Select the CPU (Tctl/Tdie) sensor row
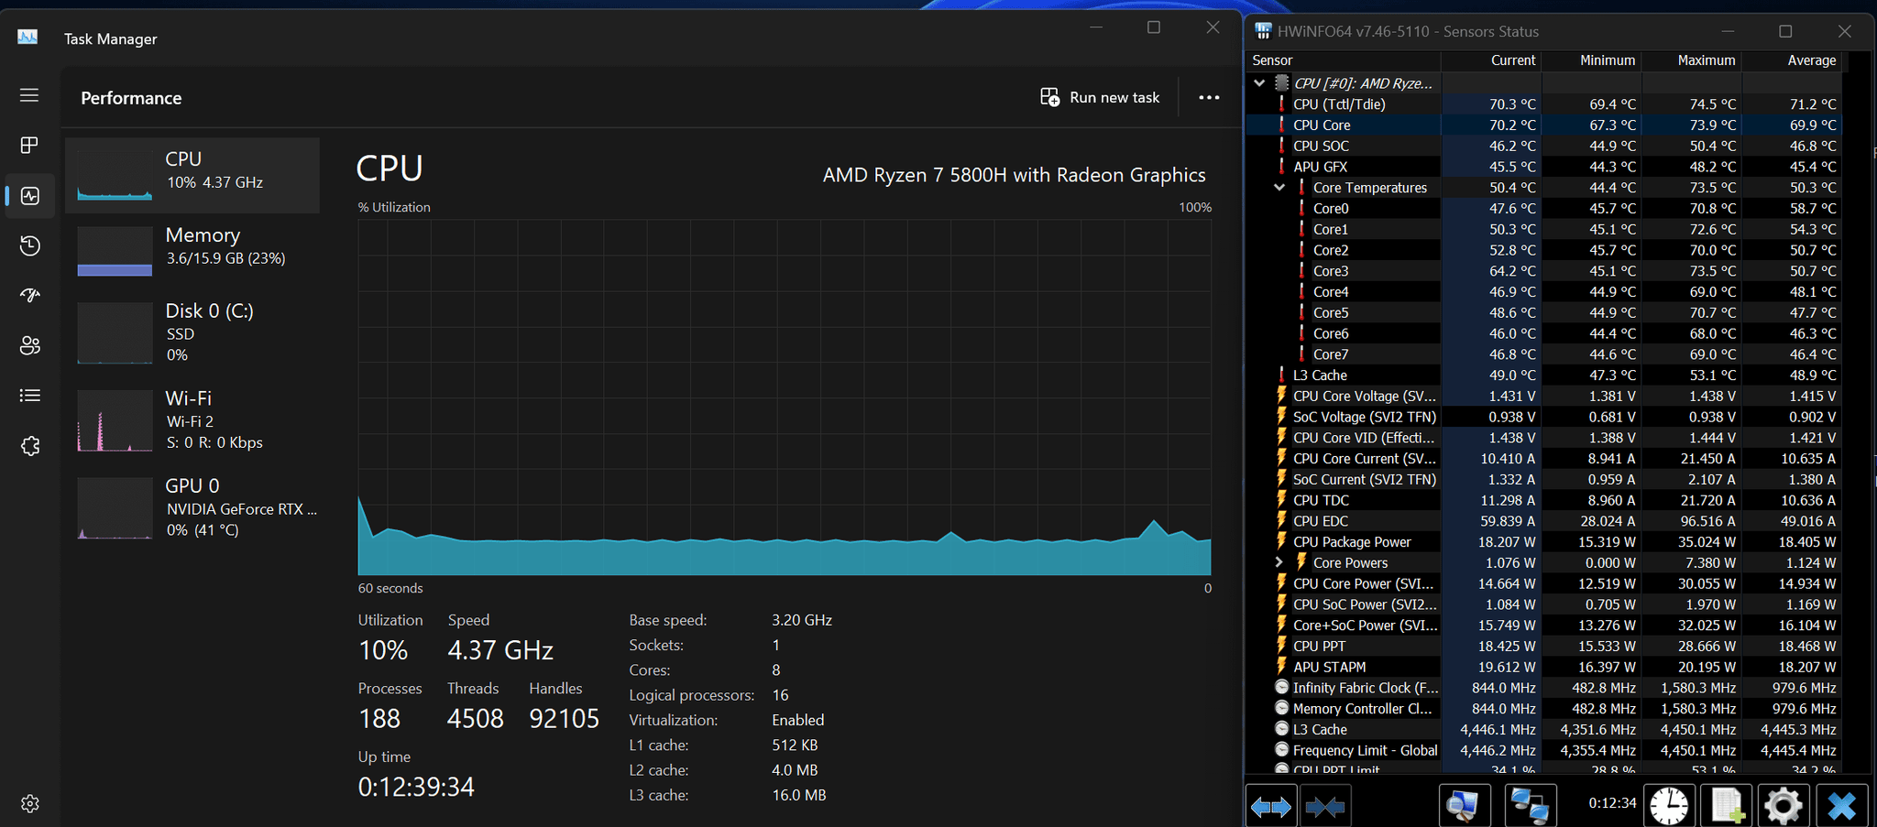Screen dimensions: 1877x827 pyautogui.click(x=1545, y=103)
